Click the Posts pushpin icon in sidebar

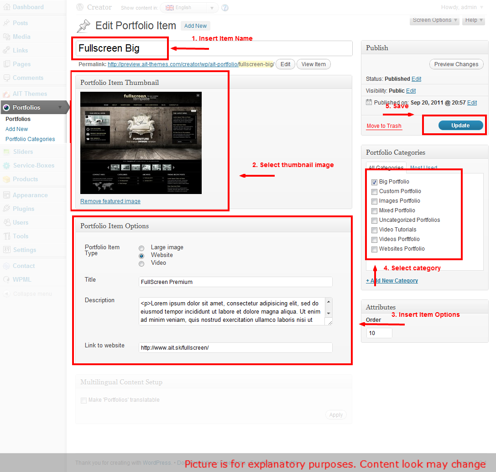click(x=6, y=23)
